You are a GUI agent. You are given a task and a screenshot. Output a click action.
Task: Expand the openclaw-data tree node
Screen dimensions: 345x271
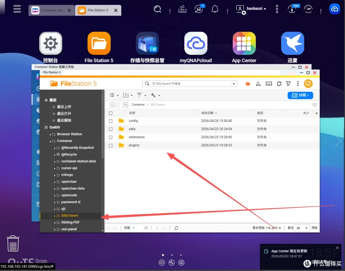55,189
